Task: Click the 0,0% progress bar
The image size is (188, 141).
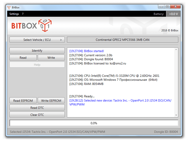Action: click(94, 123)
